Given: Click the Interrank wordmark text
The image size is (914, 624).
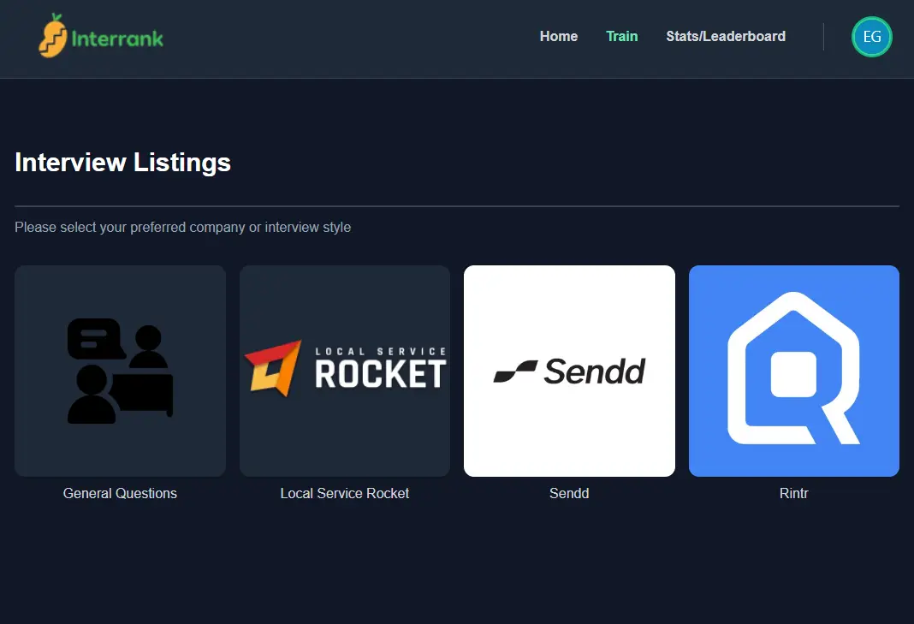Looking at the screenshot, I should coord(117,39).
